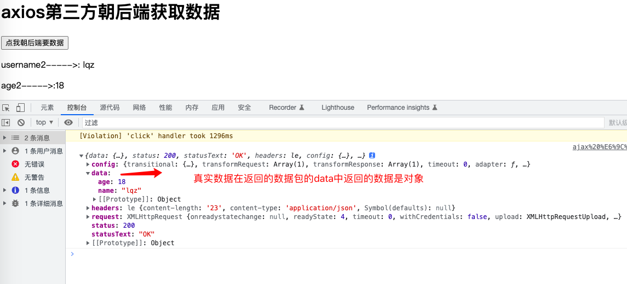Expand the 1 条详细消息 group

[x=4, y=203]
